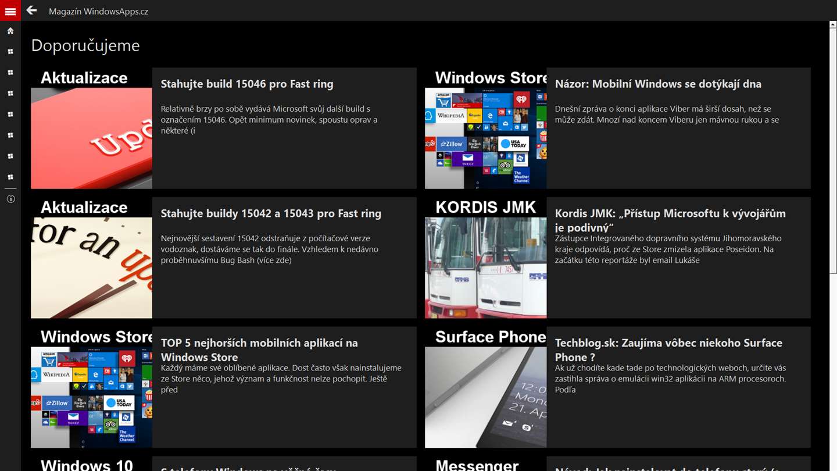The image size is (837, 471).
Task: Open article 'Stahujte build 15046 pro Fast ring'
Action: [247, 84]
